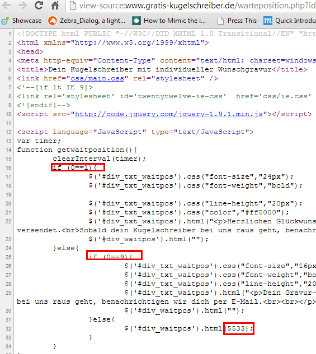Focus the view-source address bar URL
This screenshot has width=316, height=354.
197,6
